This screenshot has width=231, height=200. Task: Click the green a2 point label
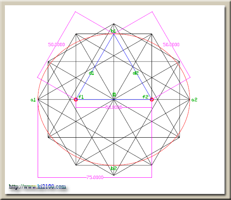click(194, 100)
